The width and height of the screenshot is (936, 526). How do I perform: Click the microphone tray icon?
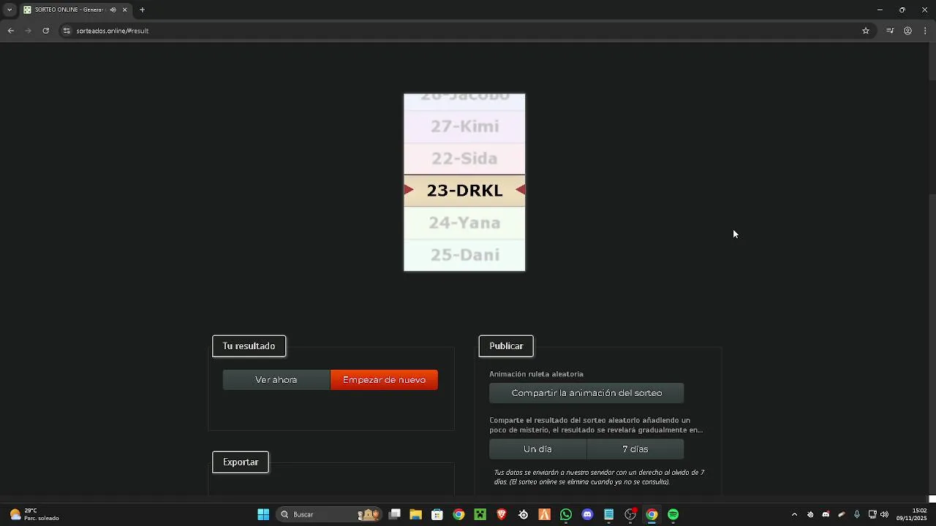[857, 514]
